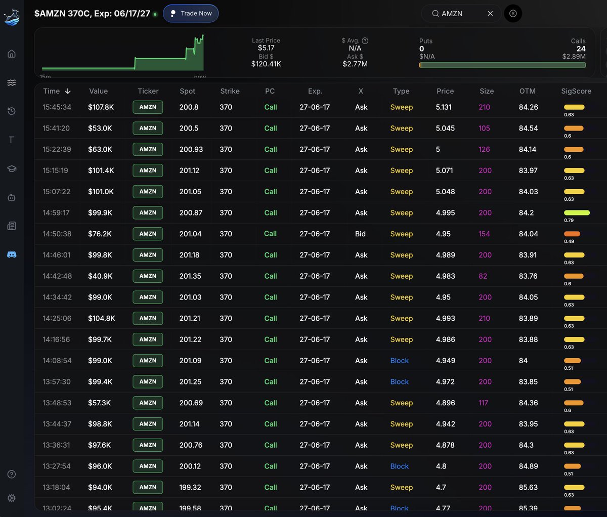The width and height of the screenshot is (607, 517).
Task: Click the 15:22:39 time cell
Action: [x=57, y=149]
